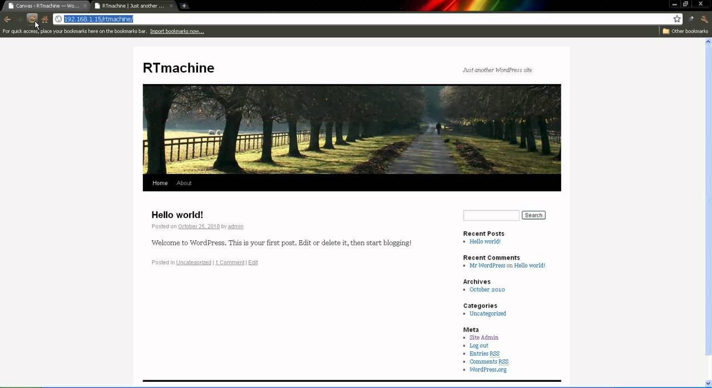712x388 pixels.
Task: Close the 'RTmachine | Just another' tab
Action: (x=171, y=6)
